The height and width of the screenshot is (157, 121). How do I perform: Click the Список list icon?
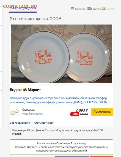point(89,9)
